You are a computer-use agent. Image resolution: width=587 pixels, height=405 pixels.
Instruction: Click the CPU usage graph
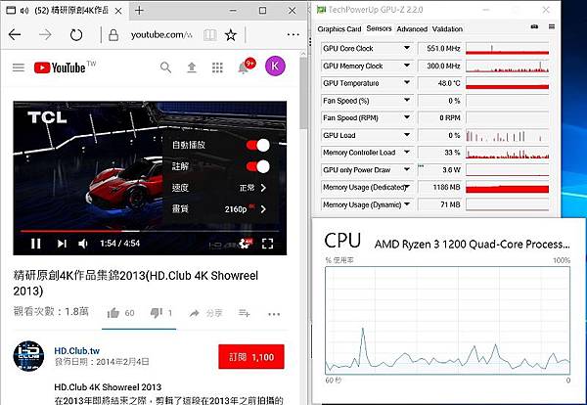(448, 321)
